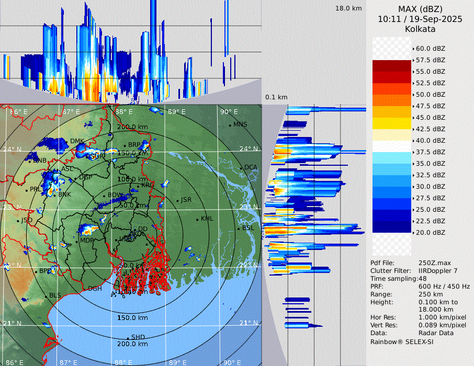Select the KHL station dot
474x366 pixels.
(198, 219)
